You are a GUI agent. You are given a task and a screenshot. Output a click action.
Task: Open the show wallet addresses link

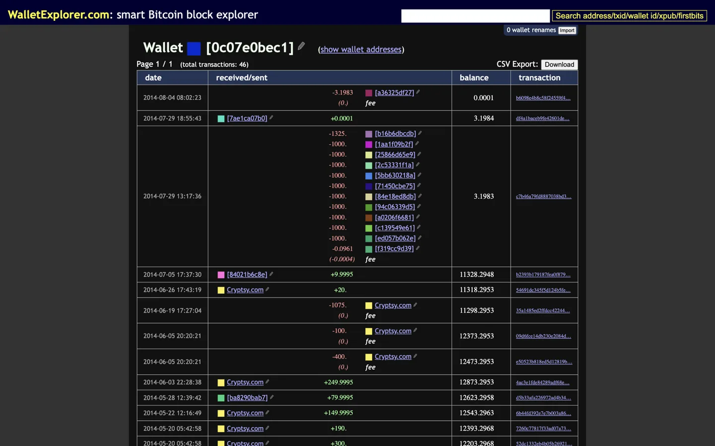point(361,50)
